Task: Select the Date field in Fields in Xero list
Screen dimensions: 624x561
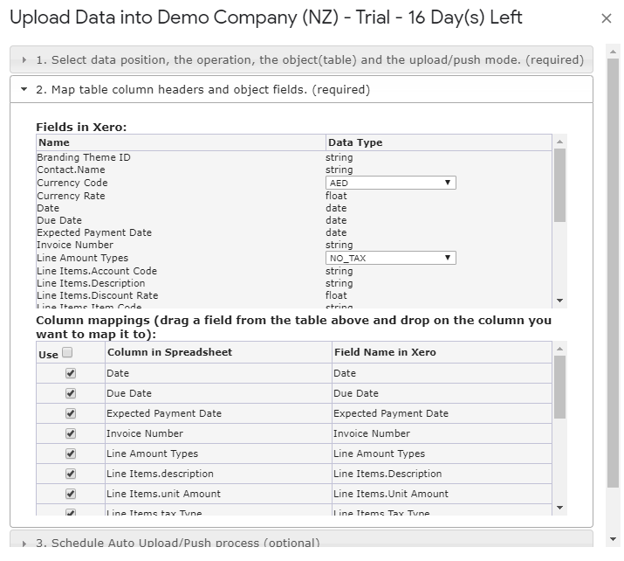Action: (48, 208)
